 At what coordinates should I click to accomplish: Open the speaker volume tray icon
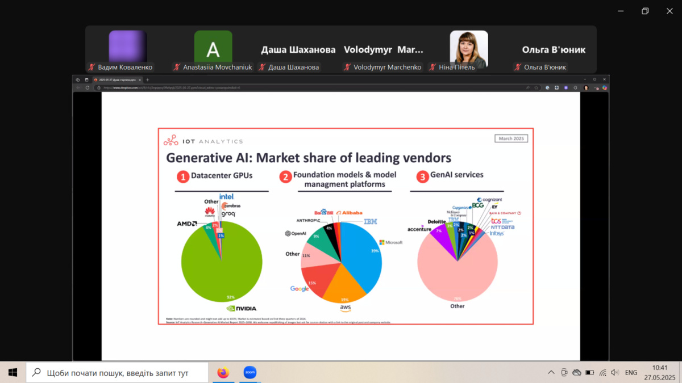616,373
